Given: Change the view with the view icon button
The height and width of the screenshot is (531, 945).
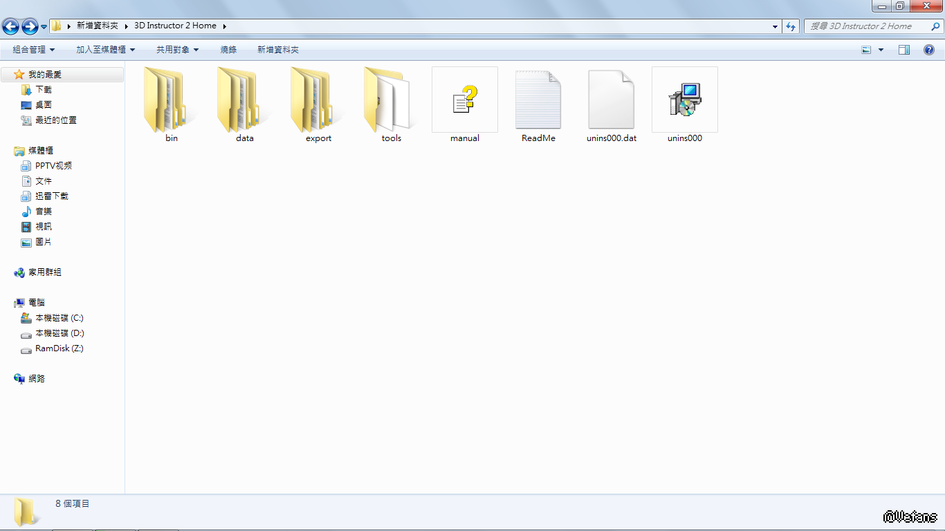Looking at the screenshot, I should tap(866, 50).
